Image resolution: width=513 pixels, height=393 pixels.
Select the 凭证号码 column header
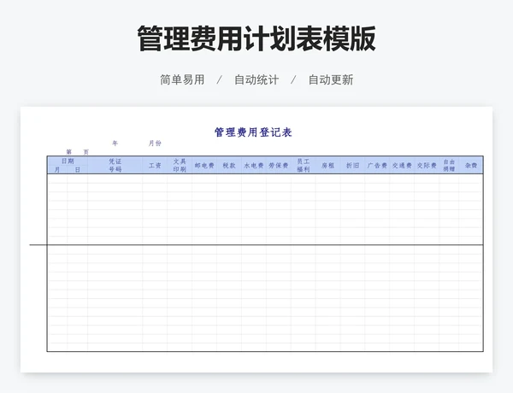pyautogui.click(x=115, y=165)
